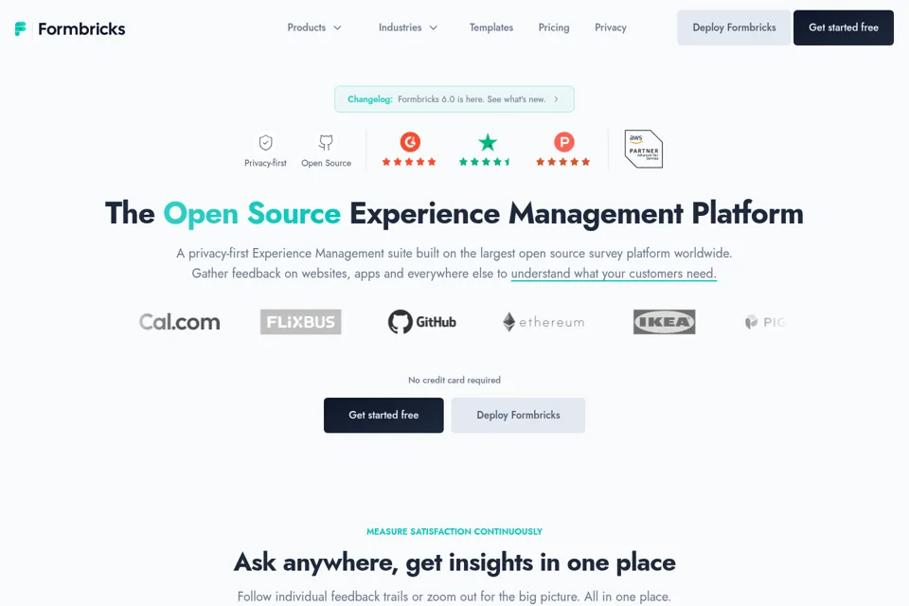Click the IKEA customer logo

[665, 322]
